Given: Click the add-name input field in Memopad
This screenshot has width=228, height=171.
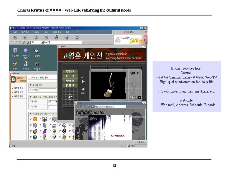Looking at the screenshot, I should 47,90.
